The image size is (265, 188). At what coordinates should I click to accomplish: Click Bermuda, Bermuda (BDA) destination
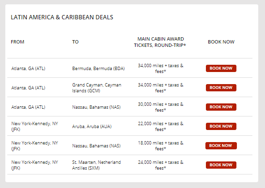[98, 69]
